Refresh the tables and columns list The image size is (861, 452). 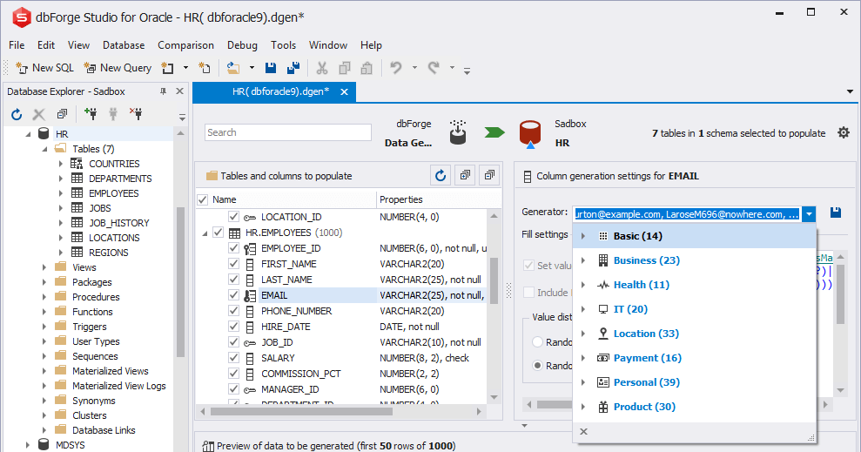(441, 175)
